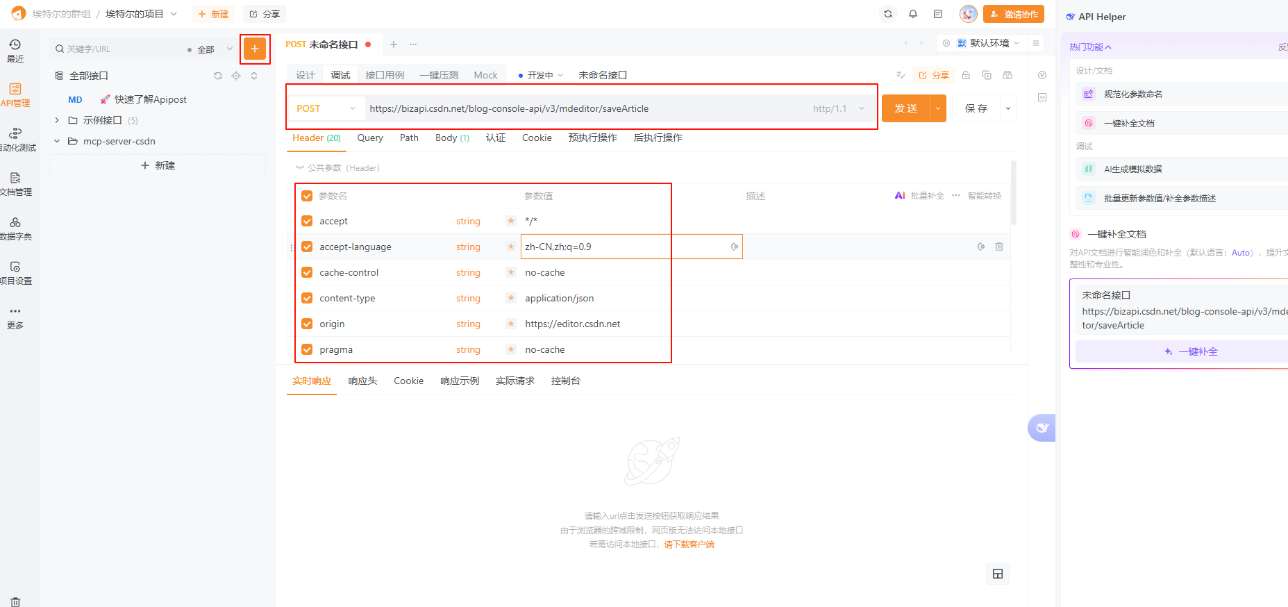Switch to the 设计 tab
This screenshot has width=1288, height=607.
(306, 75)
